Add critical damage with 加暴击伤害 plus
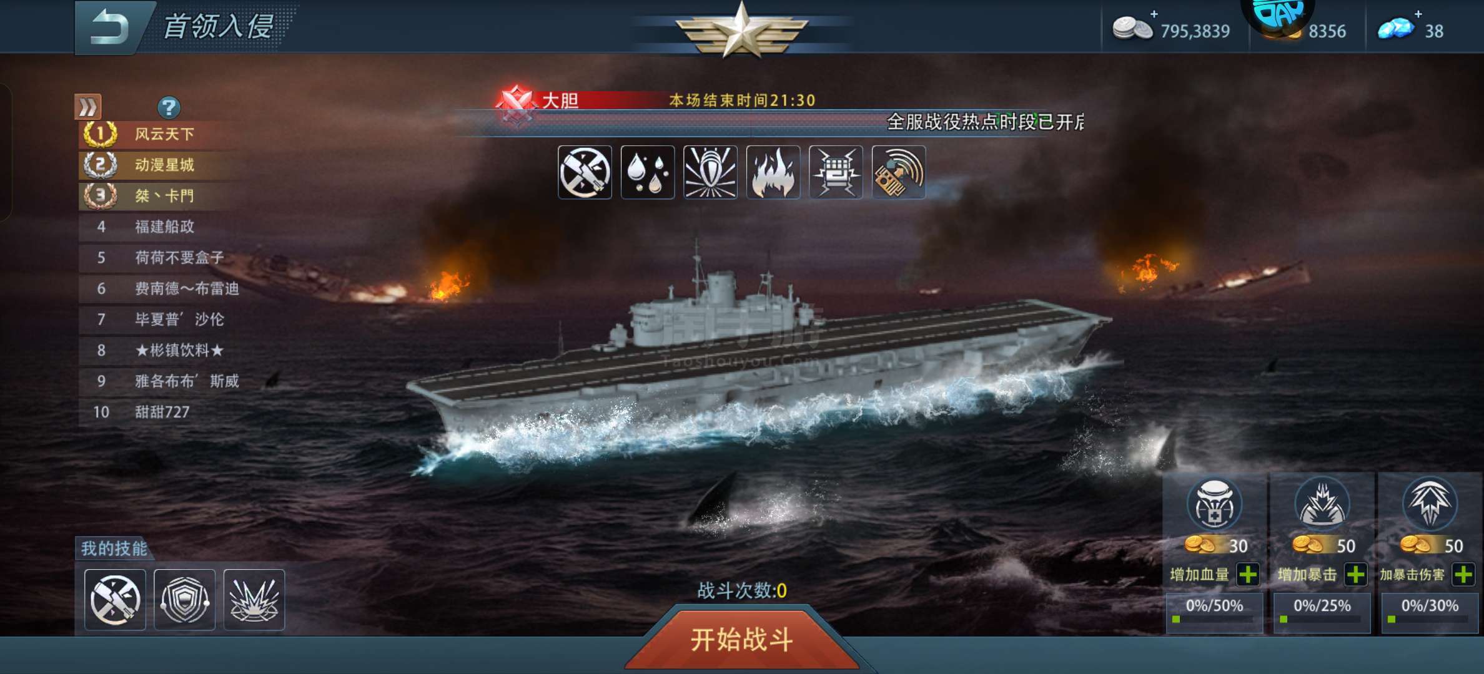1484x674 pixels. coord(1463,574)
